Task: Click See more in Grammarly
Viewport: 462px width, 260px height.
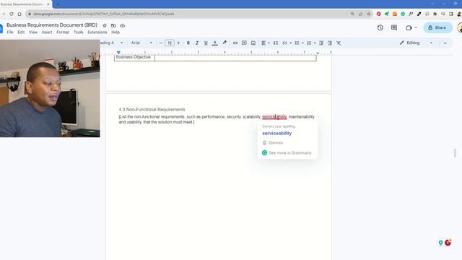Action: [x=287, y=152]
